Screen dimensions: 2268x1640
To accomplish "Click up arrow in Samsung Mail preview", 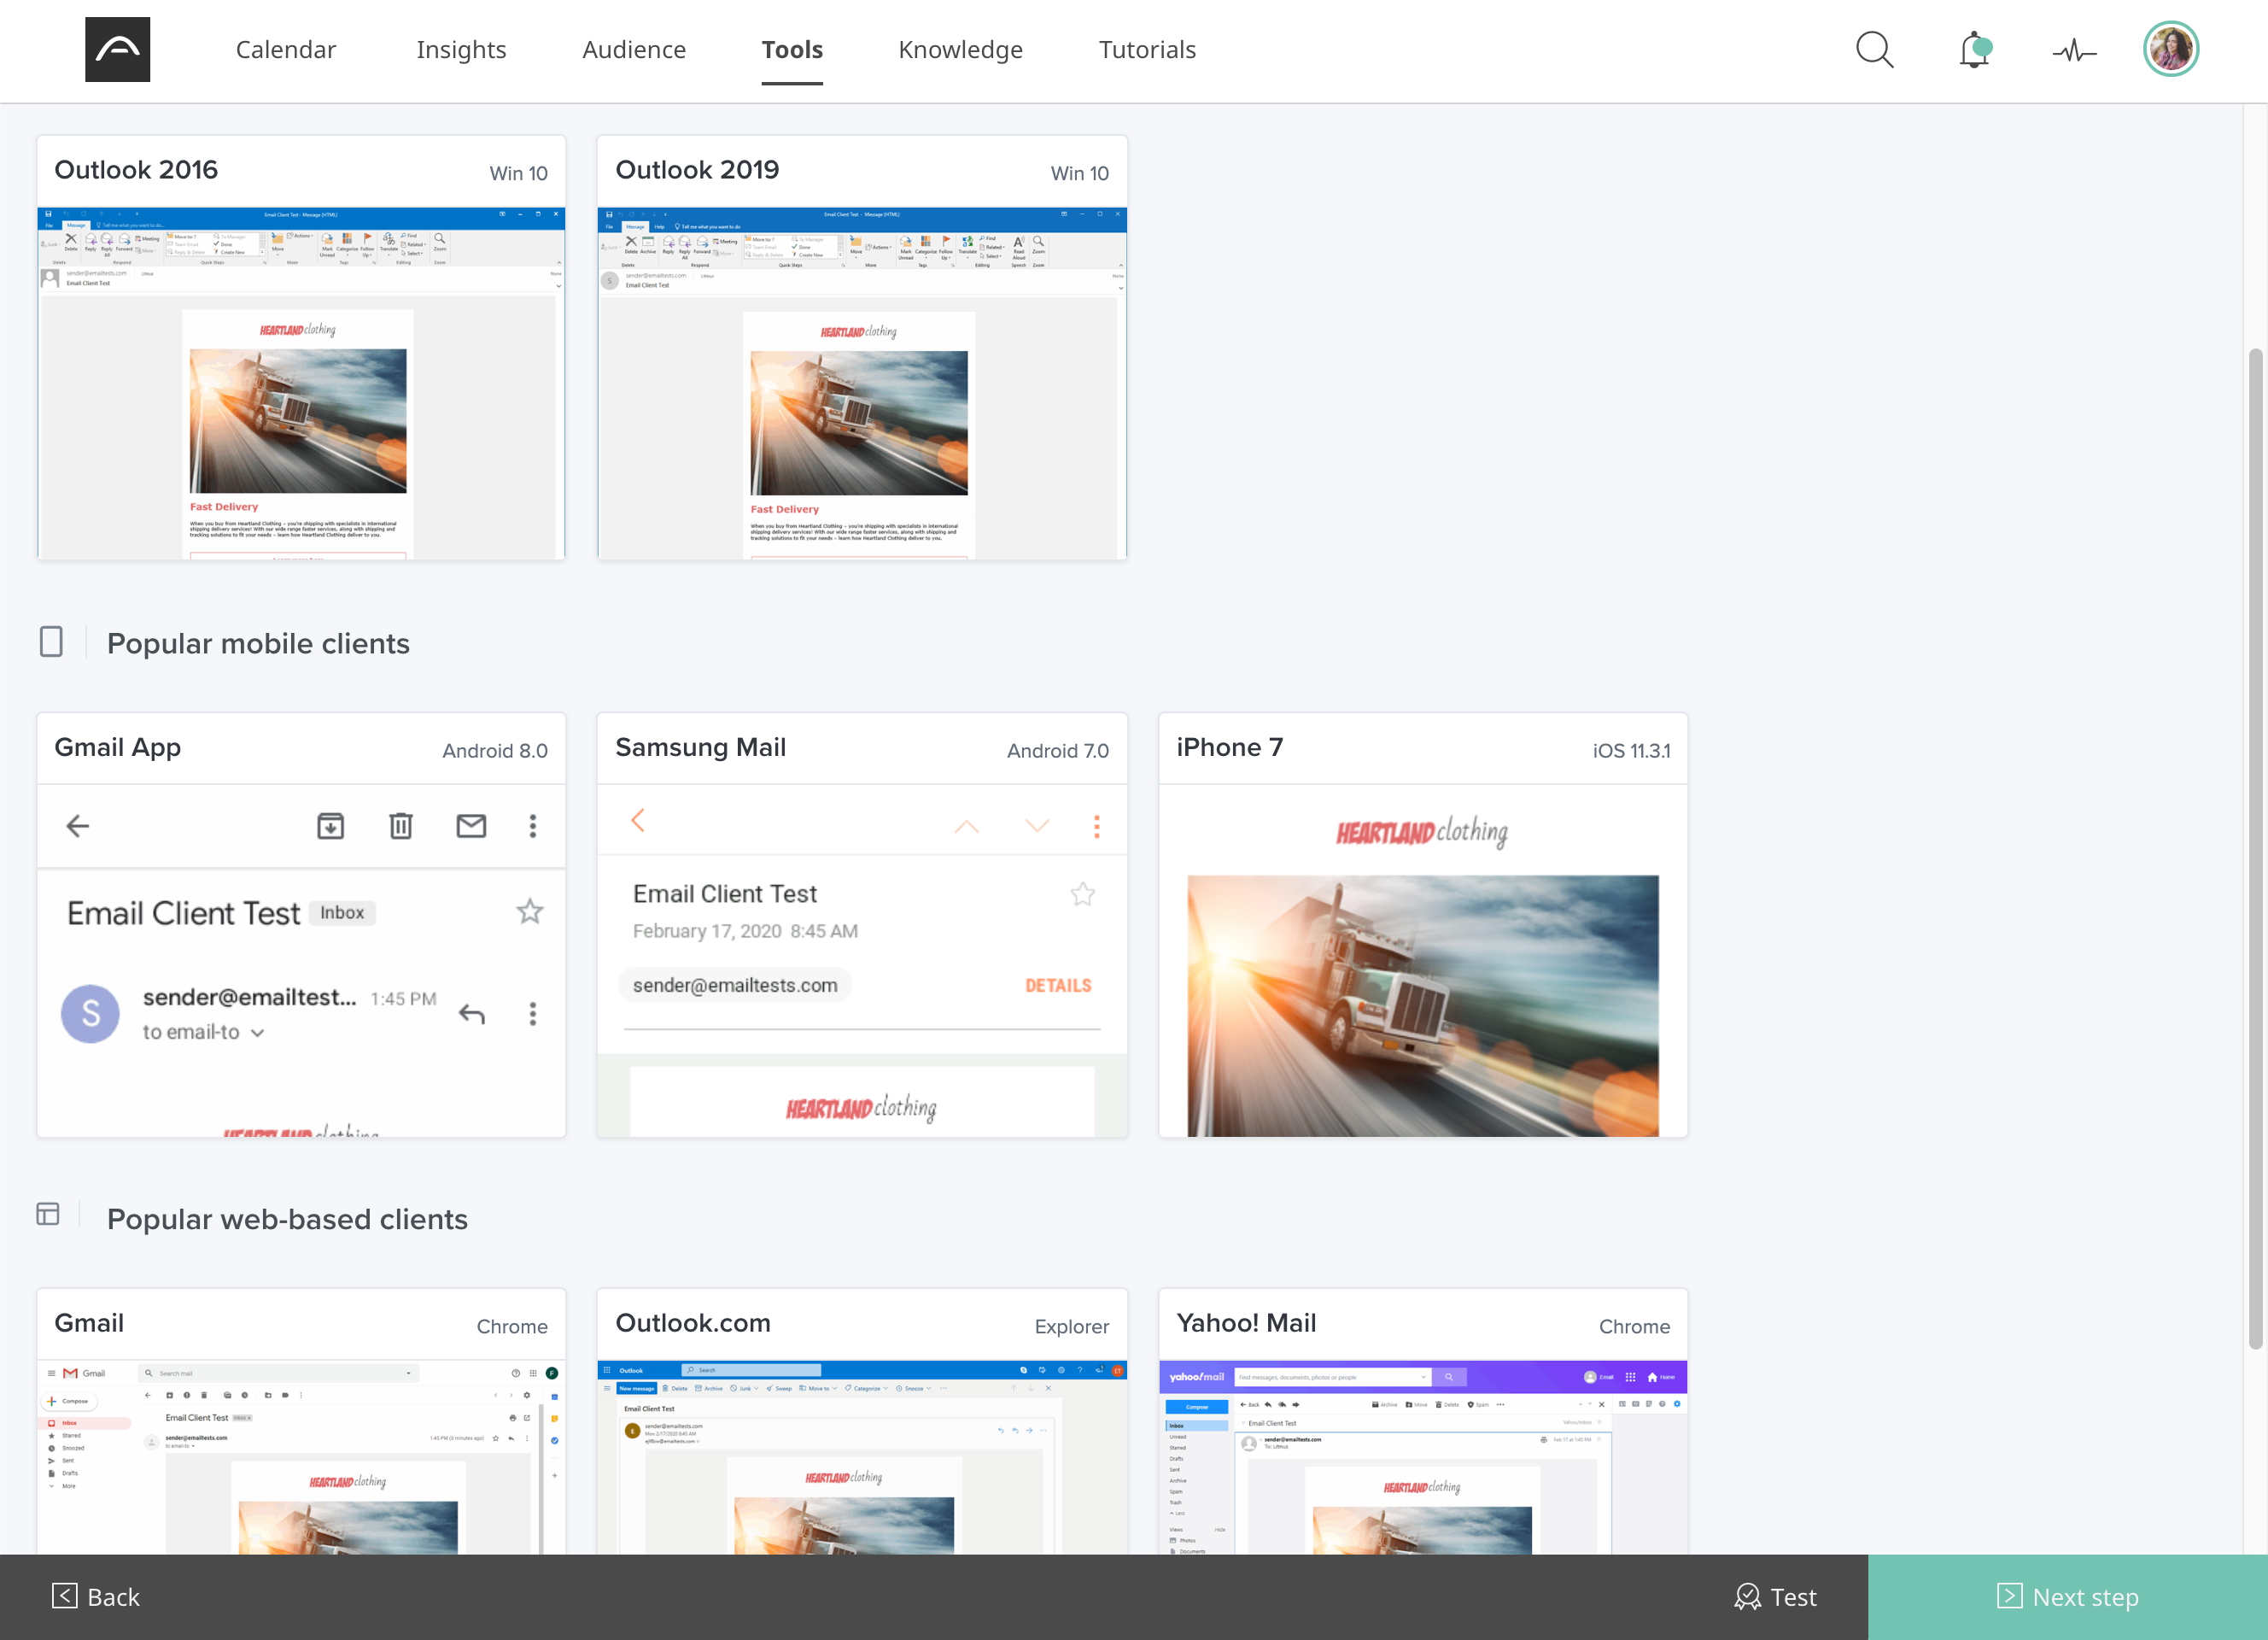I will pos(966,826).
